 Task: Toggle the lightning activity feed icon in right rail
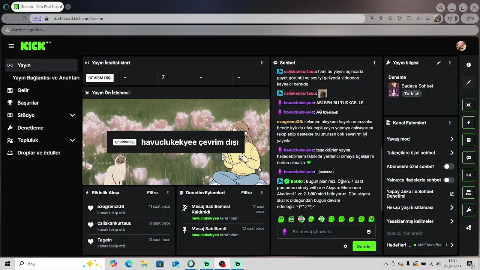click(x=469, y=123)
